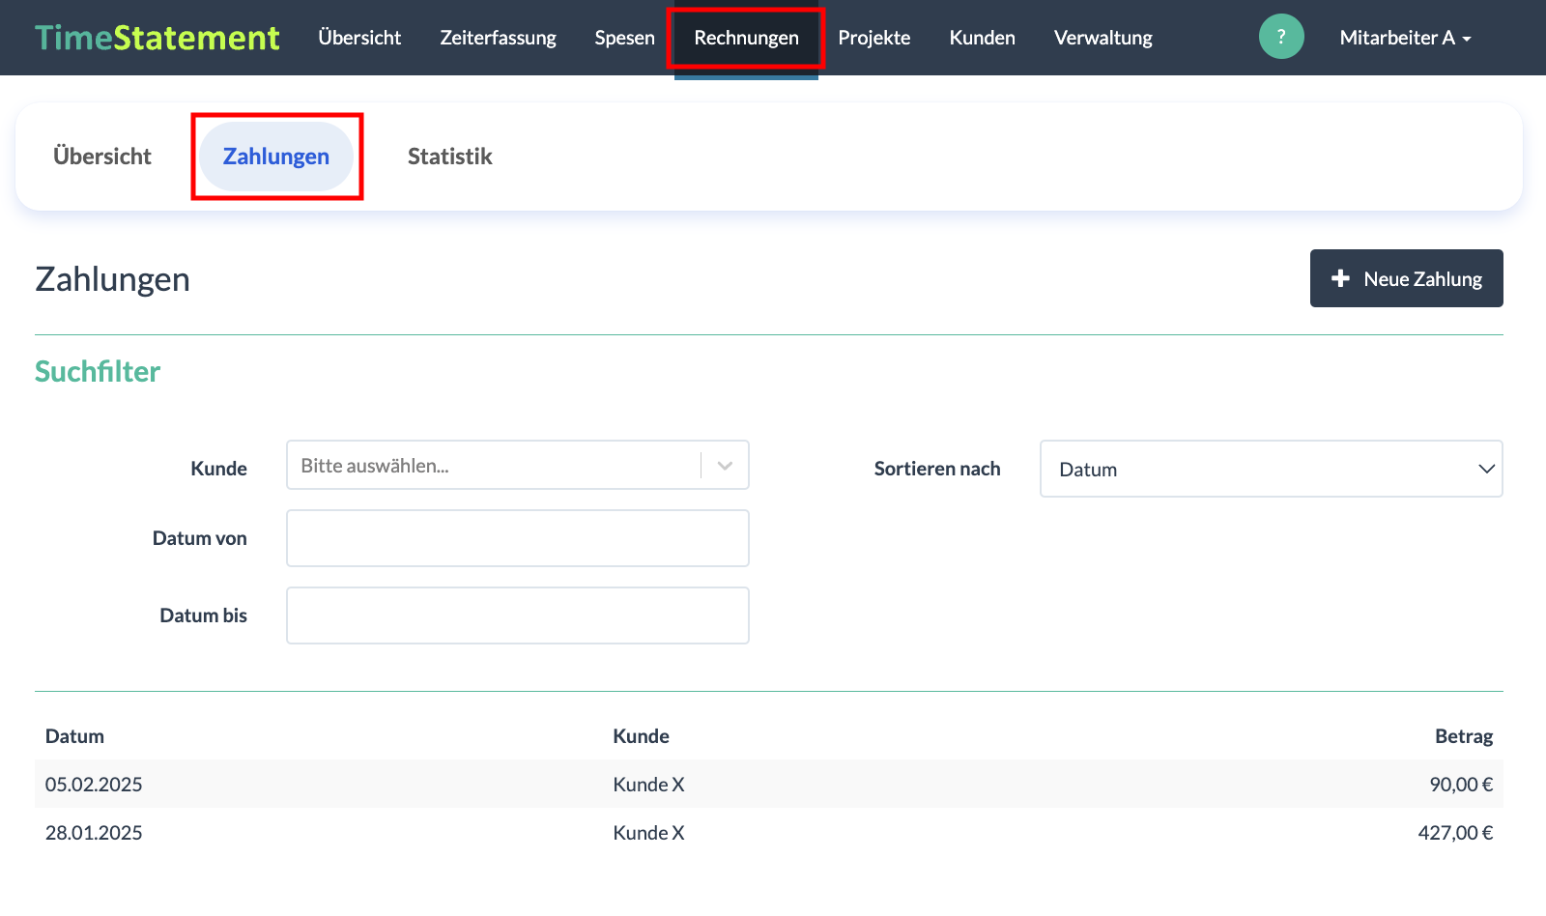Navigate to Projekte
This screenshot has height=916, width=1546.
pyautogui.click(x=873, y=38)
